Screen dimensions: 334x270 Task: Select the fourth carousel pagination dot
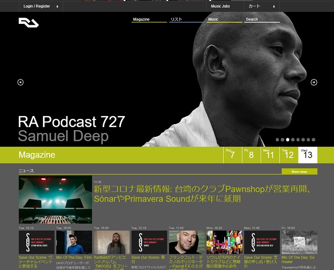[x=293, y=139]
